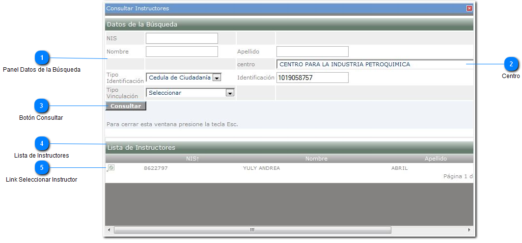Click the select instructor icon for YULY ANDREA
The width and height of the screenshot is (522, 243).
(111, 168)
